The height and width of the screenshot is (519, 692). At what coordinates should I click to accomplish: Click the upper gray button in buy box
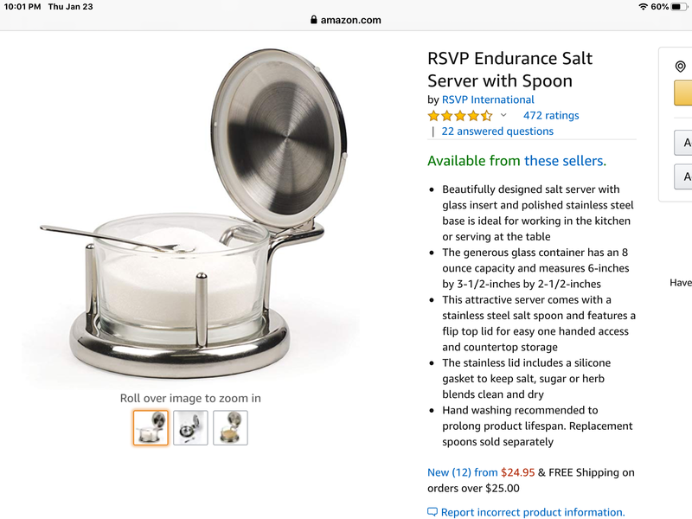(683, 143)
